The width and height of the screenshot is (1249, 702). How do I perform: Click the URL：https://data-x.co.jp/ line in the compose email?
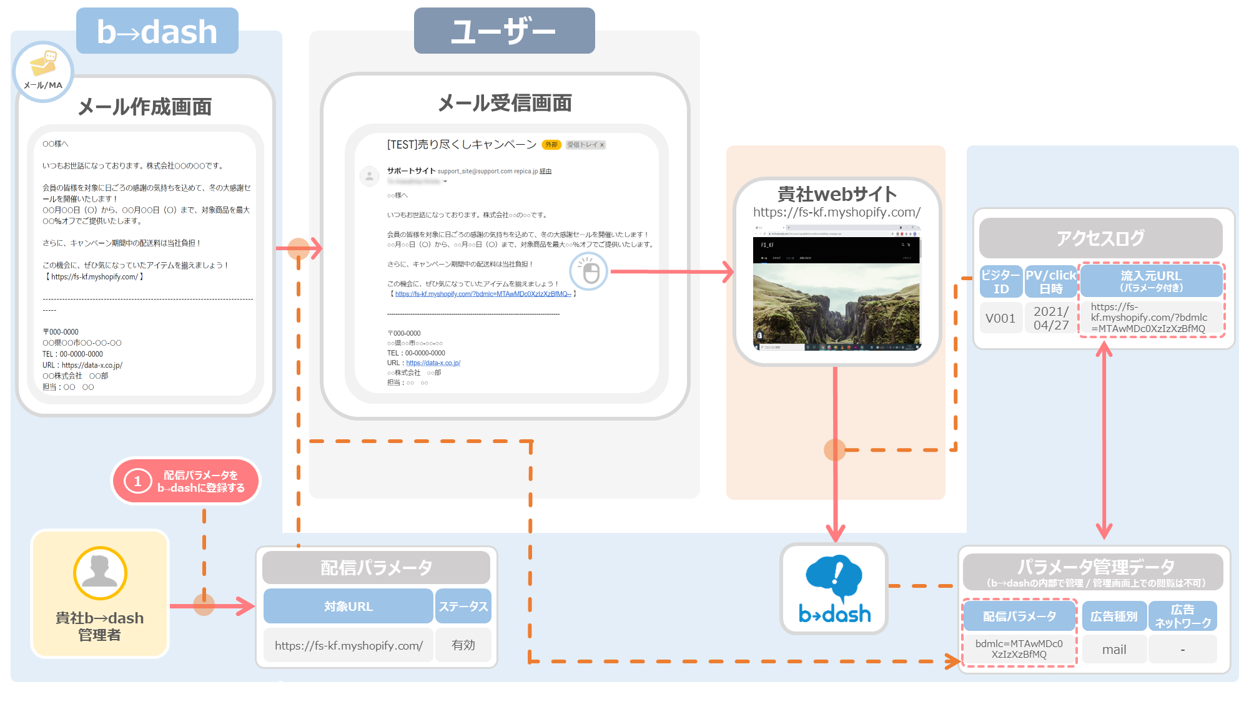coord(82,365)
